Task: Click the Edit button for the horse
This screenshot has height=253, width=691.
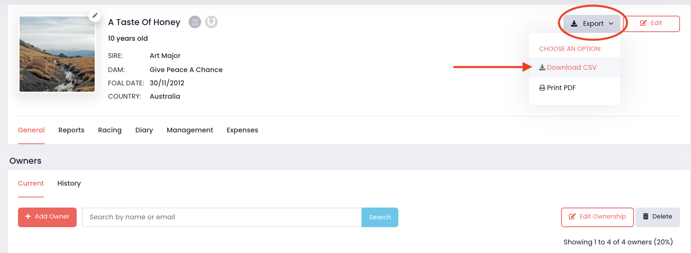Action: [x=651, y=23]
